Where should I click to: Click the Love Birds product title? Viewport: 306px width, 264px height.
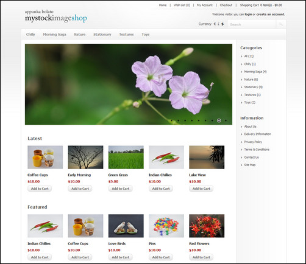pos(117,244)
